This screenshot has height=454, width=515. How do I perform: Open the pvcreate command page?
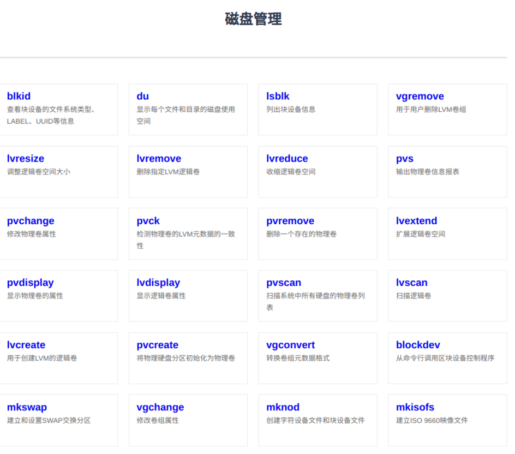157,345
